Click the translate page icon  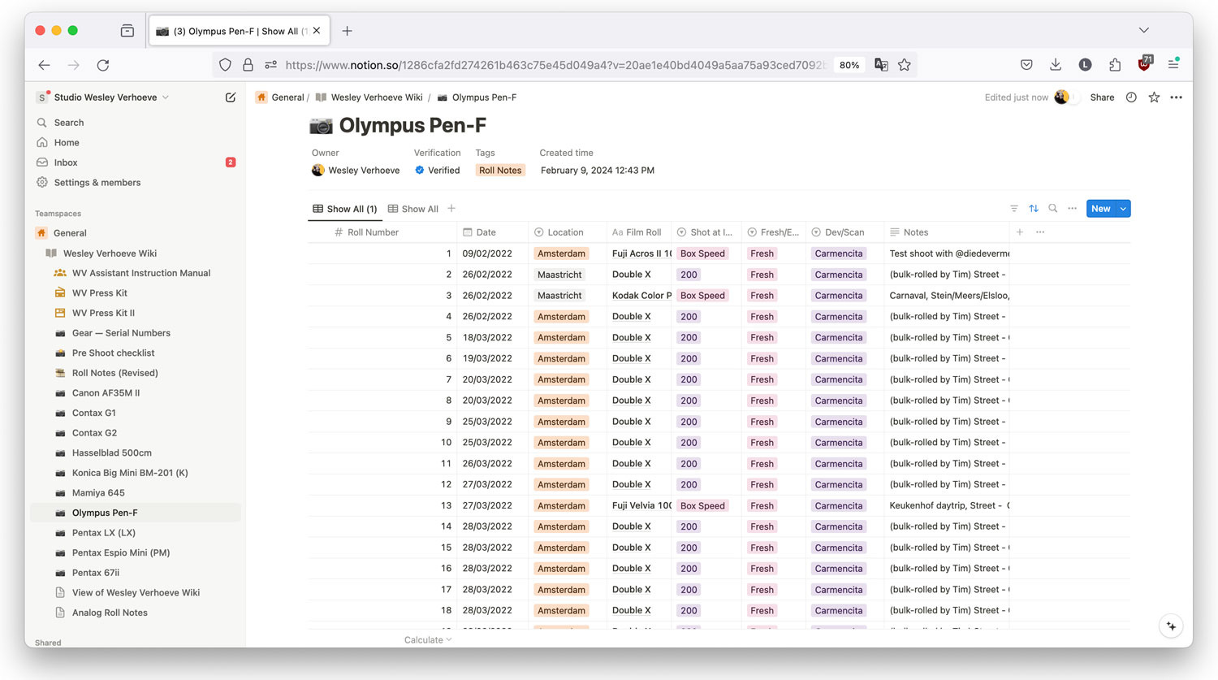point(881,65)
